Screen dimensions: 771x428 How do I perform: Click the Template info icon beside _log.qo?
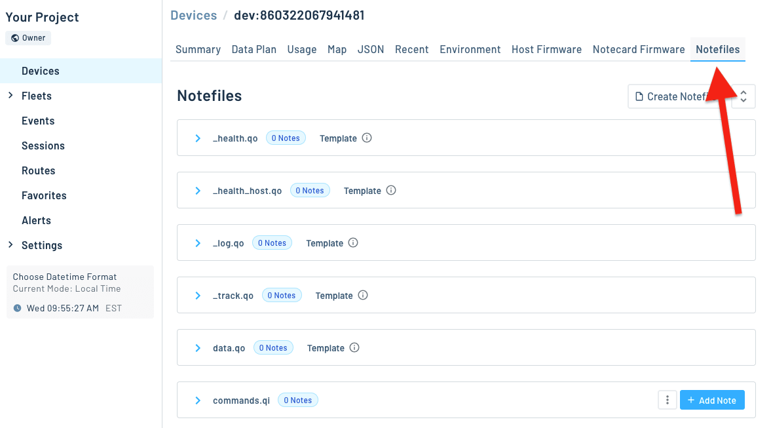(353, 243)
